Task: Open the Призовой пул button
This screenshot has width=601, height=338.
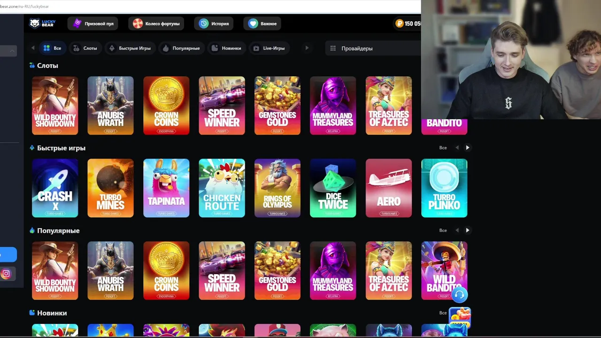Action: click(x=93, y=23)
